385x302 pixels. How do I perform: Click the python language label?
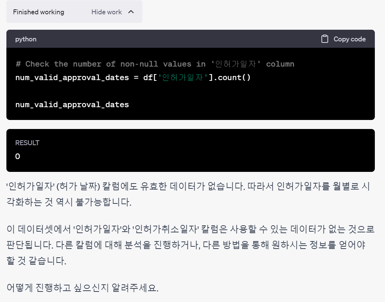26,39
